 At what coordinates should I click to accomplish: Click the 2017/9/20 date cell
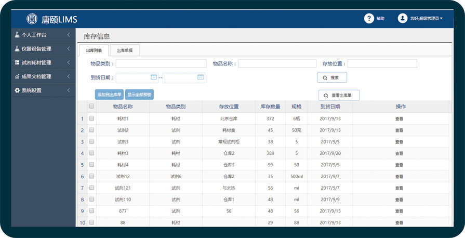pyautogui.click(x=330, y=153)
